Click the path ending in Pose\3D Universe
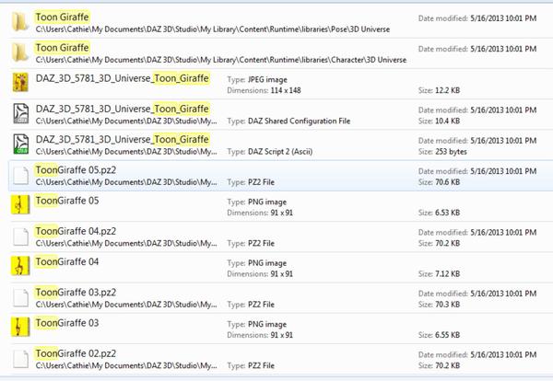This screenshot has width=553, height=381. coord(213,29)
